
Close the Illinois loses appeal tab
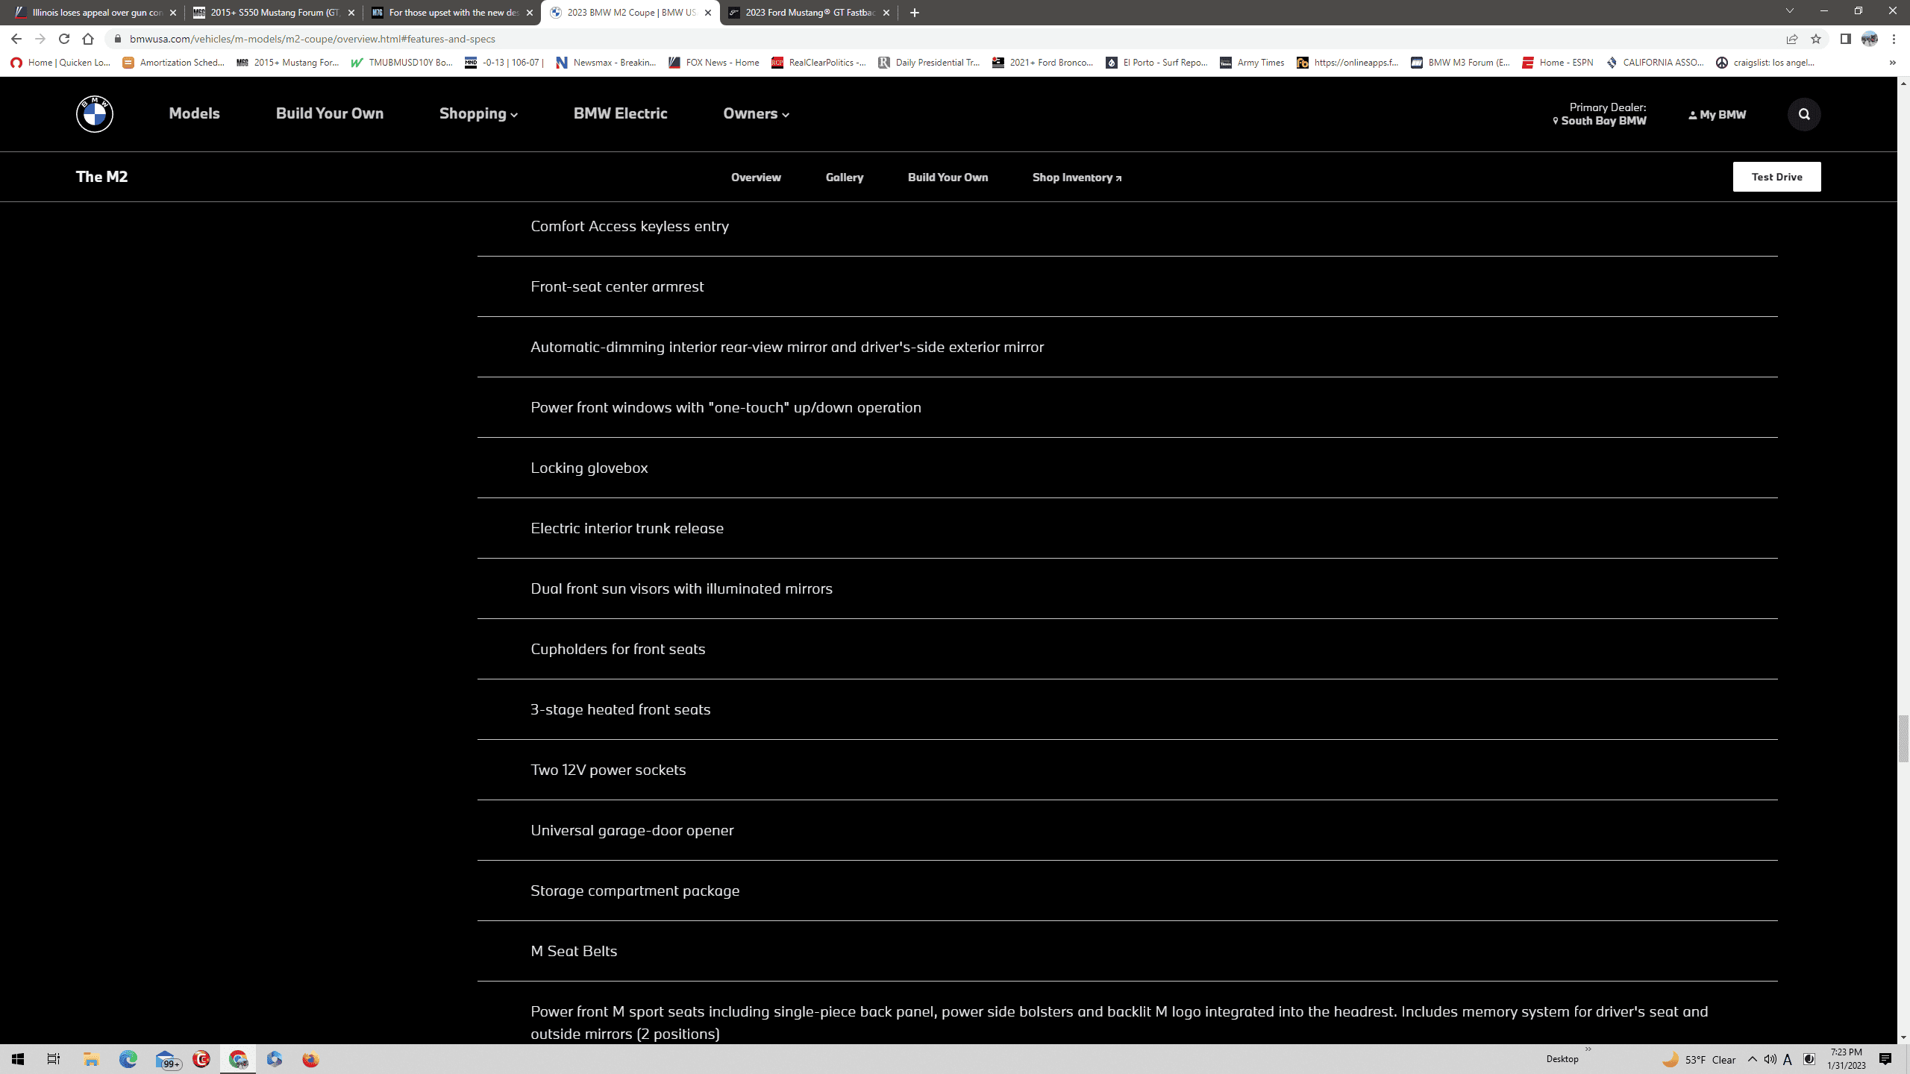pos(173,13)
